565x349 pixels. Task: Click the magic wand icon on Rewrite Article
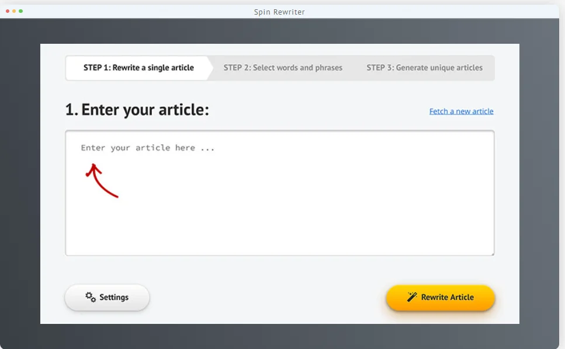[412, 297]
